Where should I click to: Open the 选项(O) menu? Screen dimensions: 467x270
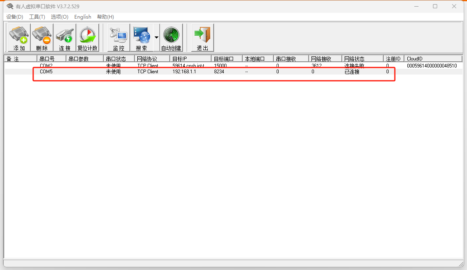point(60,17)
